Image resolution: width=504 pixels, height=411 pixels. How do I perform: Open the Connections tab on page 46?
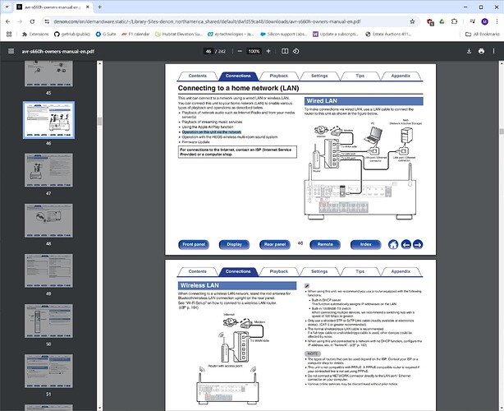click(238, 76)
